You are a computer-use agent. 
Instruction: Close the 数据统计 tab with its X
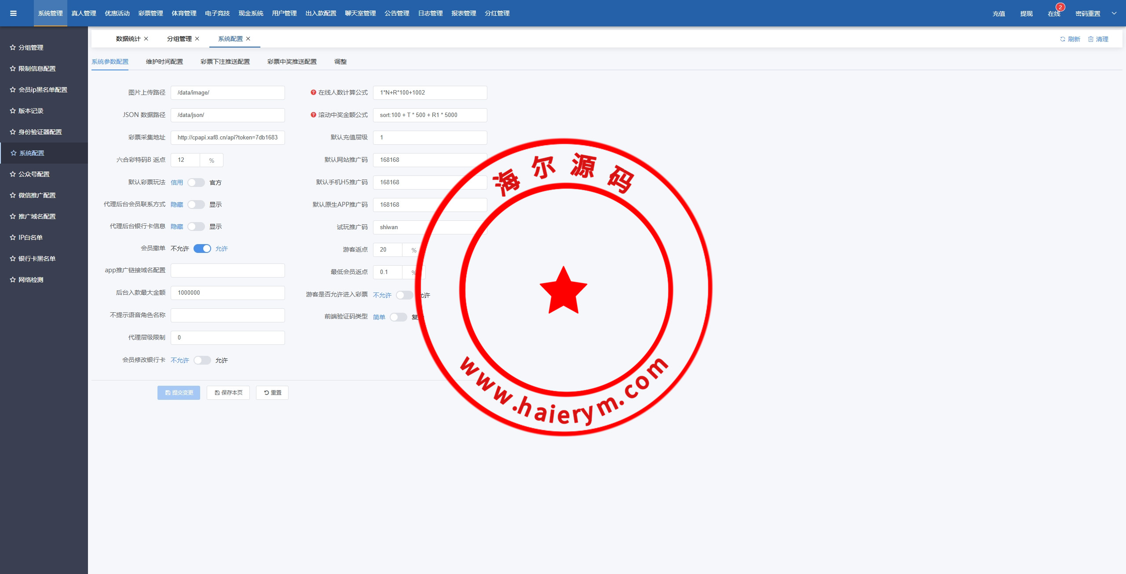click(146, 39)
